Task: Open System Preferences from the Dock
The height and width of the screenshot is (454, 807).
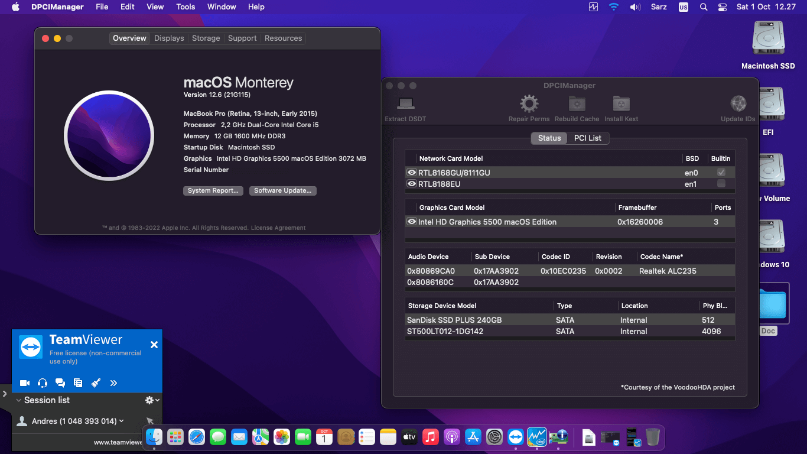Action: tap(494, 437)
